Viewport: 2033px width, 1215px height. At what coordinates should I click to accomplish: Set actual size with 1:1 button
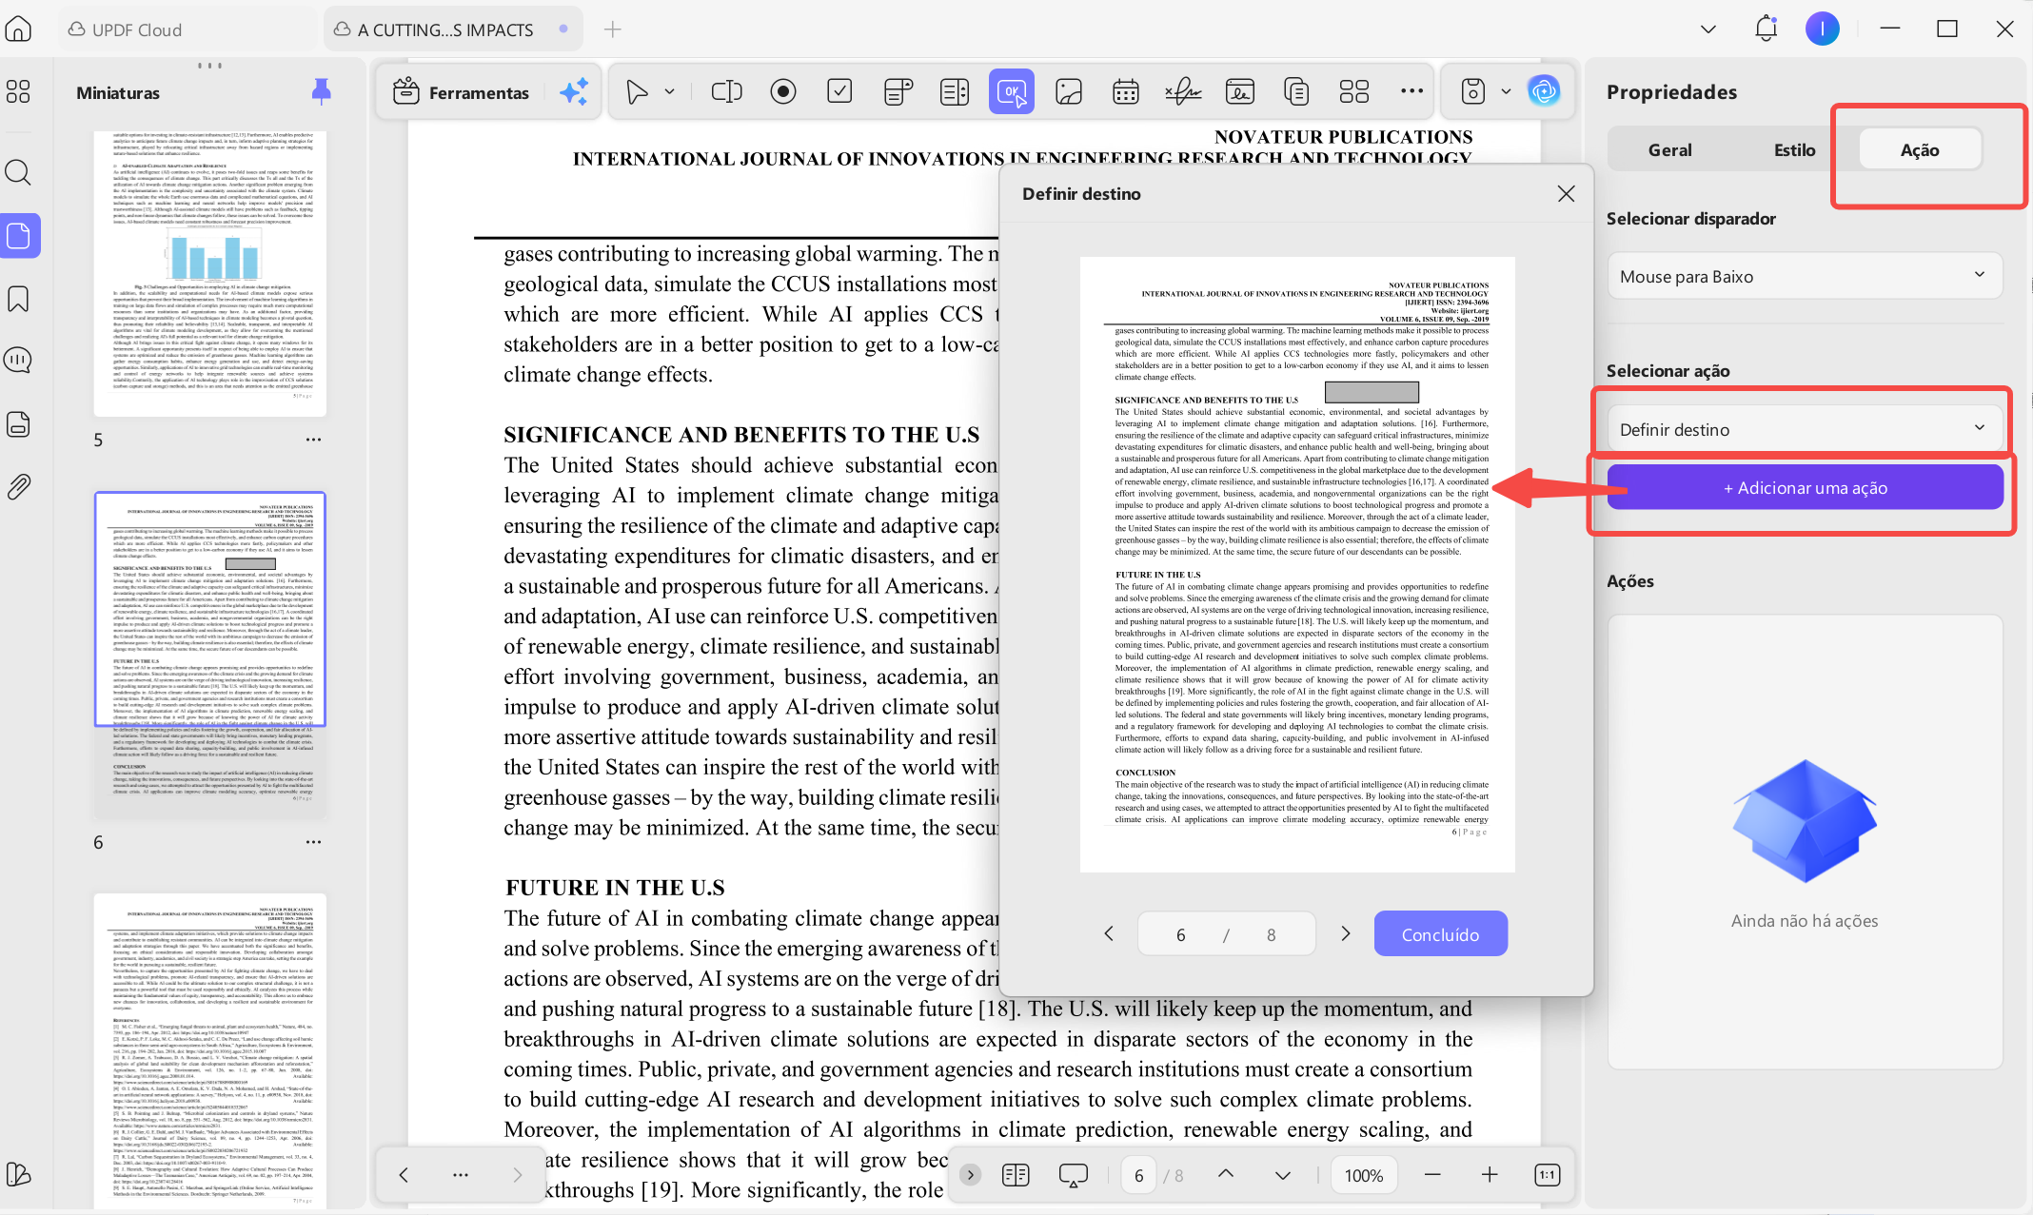[1548, 1175]
